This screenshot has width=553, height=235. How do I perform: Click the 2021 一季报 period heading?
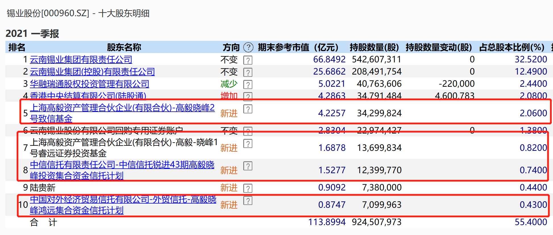(x=32, y=33)
